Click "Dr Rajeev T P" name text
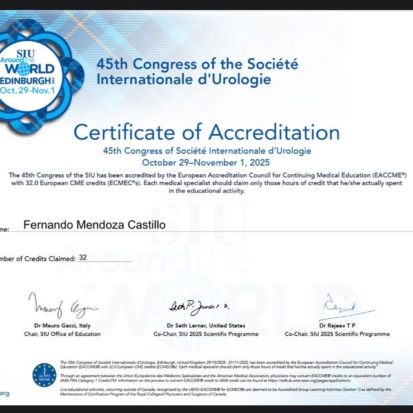413x413 pixels. (x=337, y=325)
